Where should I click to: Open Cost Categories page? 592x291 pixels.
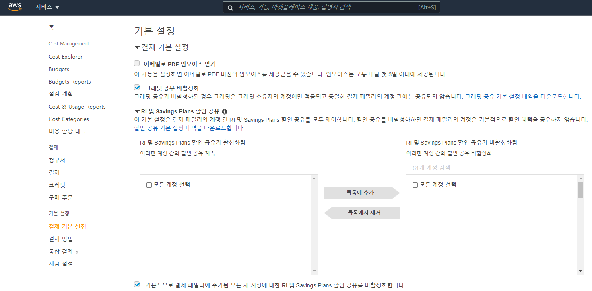[68, 119]
